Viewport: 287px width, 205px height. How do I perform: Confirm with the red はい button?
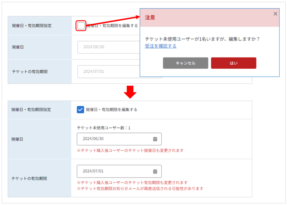(x=233, y=63)
